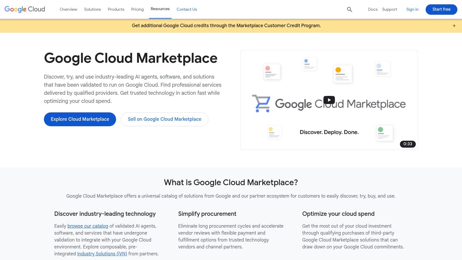Image resolution: width=462 pixels, height=260 pixels.
Task: Open the Solutions navigation item
Action: coord(92,9)
